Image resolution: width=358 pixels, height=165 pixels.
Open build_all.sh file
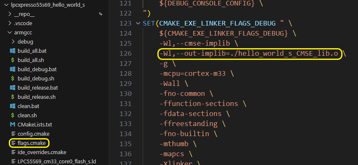(x=31, y=60)
